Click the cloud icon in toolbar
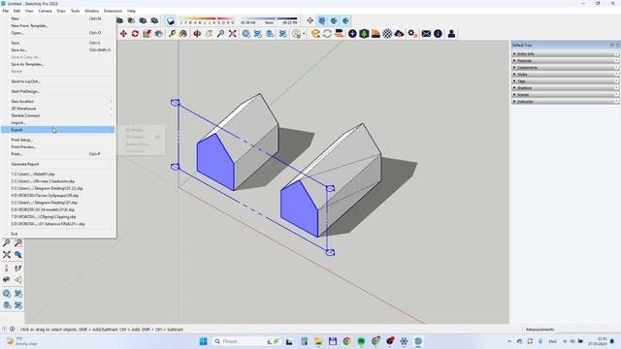Viewport: 621px width, 349px height. coord(399,34)
